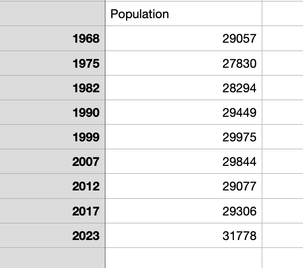Click the 29306 value cell
This screenshot has width=303, height=268.
click(183, 211)
